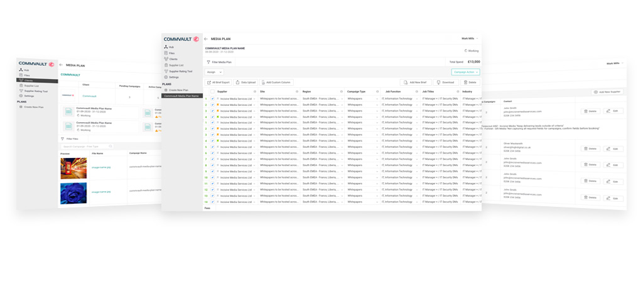This screenshot has height=282, width=643.
Task: Expand the Job Function dropdown in row 14
Action: pyautogui.click(x=417, y=202)
